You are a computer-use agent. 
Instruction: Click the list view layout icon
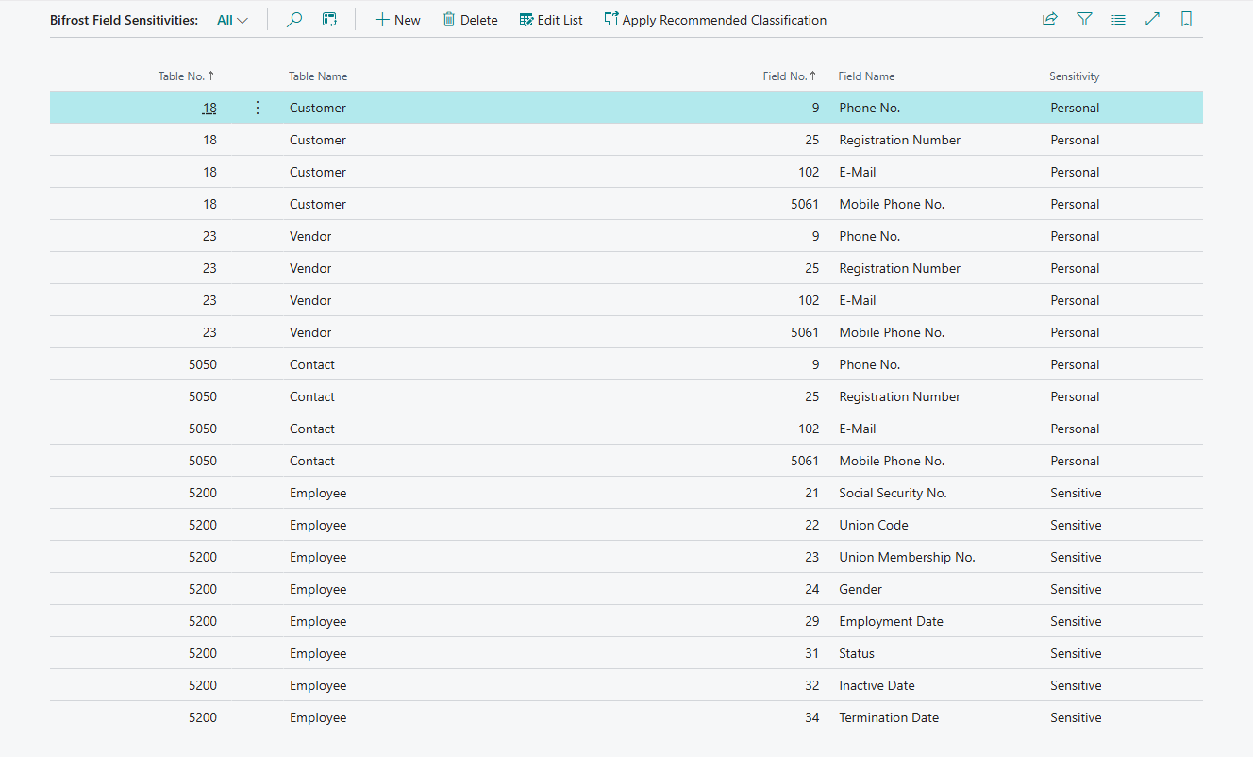click(1118, 20)
